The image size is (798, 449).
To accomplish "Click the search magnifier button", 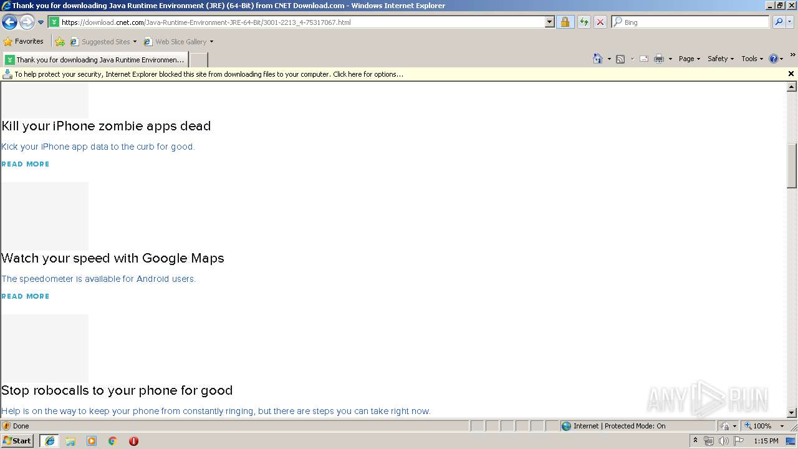I will tap(779, 22).
